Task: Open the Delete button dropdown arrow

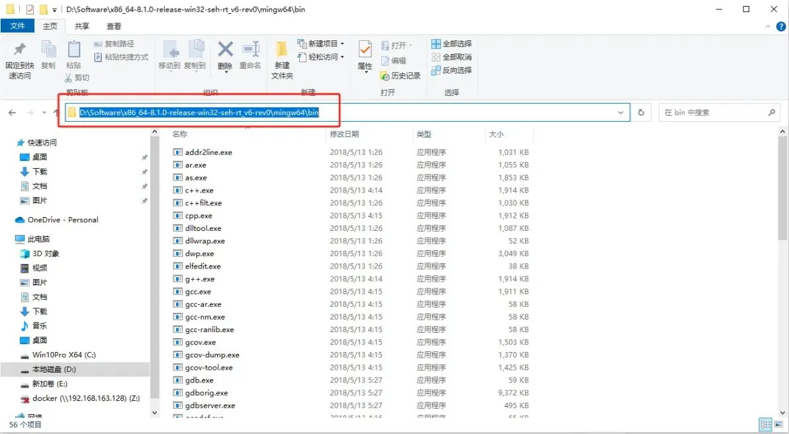Action: pyautogui.click(x=226, y=72)
